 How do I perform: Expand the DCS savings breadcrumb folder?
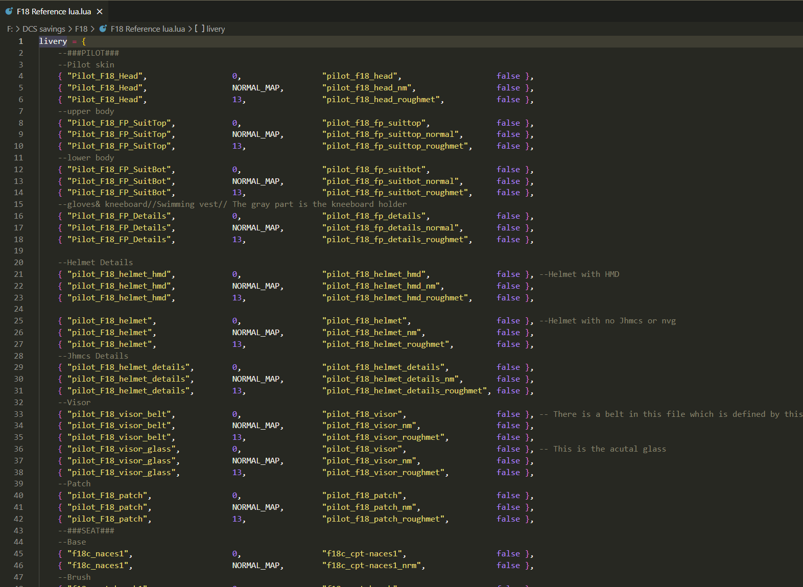pos(44,29)
